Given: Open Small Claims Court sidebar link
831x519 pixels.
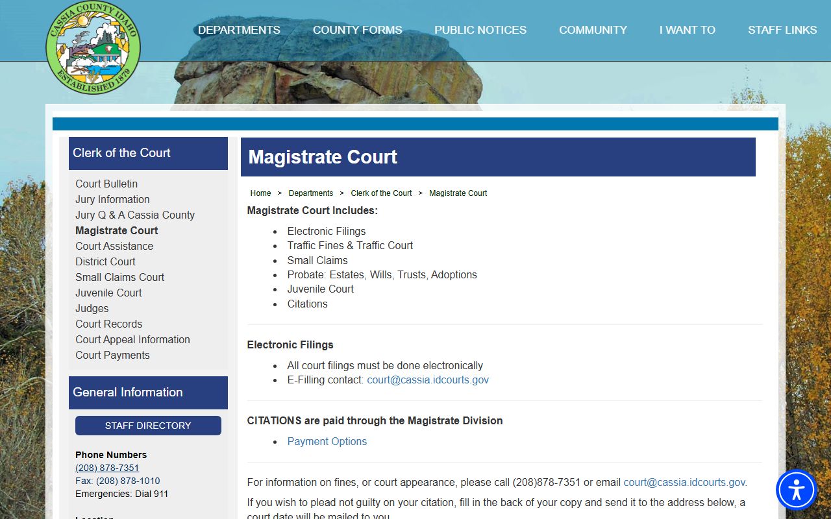Looking at the screenshot, I should 120,277.
